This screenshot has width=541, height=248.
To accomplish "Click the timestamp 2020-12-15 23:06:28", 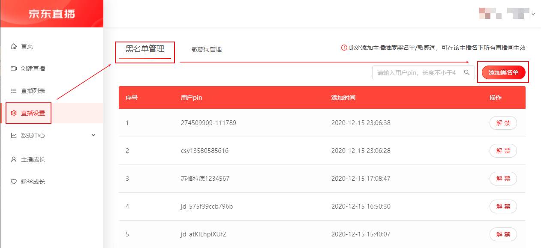I will [x=361, y=151].
